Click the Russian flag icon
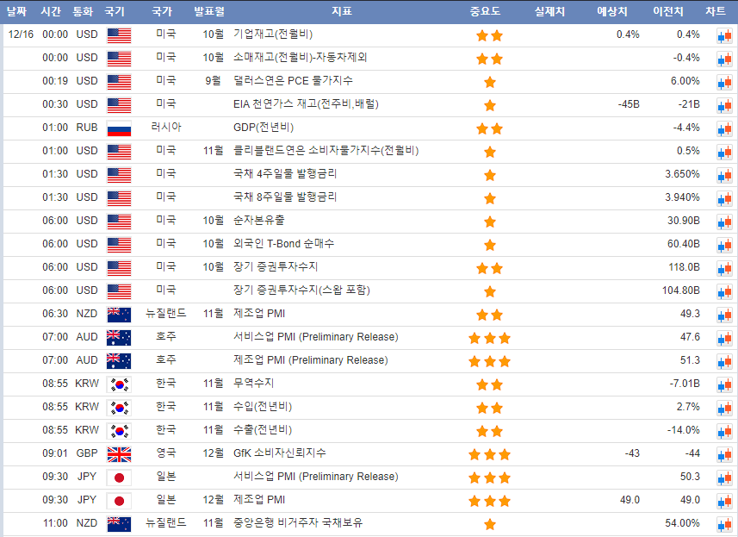Screen dimensions: 738x537 (119, 129)
